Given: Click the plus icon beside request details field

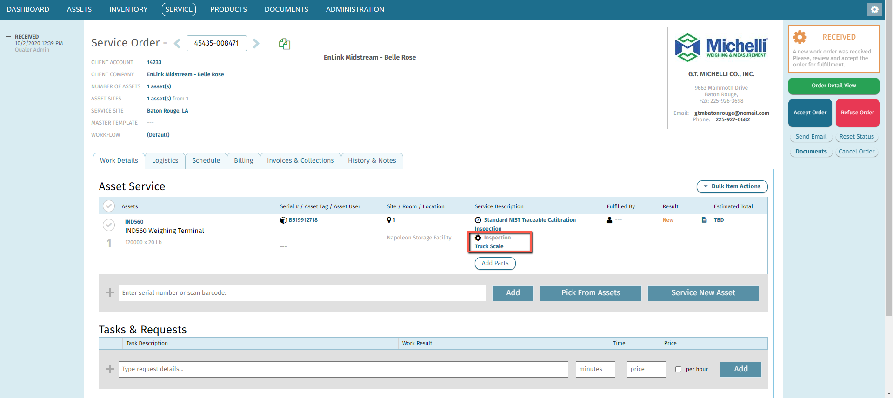Looking at the screenshot, I should point(110,369).
